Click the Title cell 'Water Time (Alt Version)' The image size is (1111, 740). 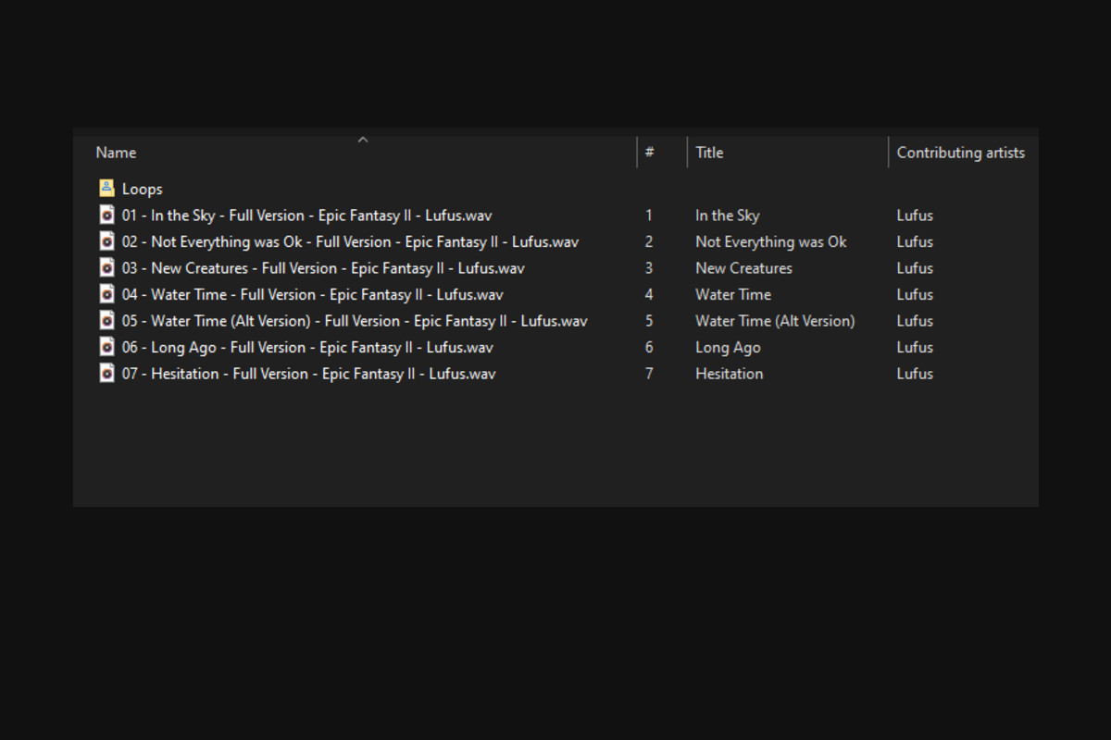pos(775,321)
